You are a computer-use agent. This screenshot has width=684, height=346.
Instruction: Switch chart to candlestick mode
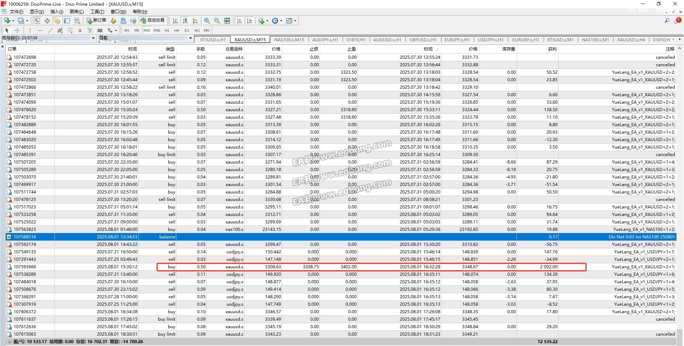(x=185, y=21)
